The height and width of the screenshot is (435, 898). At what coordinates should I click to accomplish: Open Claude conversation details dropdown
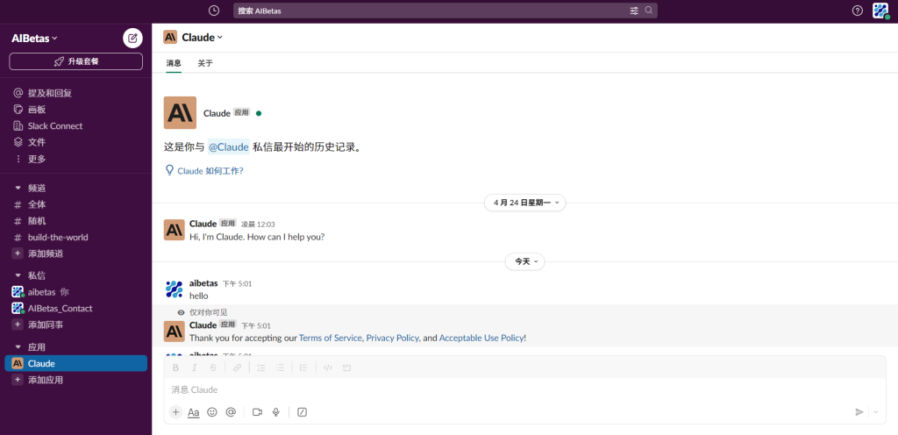tap(203, 37)
